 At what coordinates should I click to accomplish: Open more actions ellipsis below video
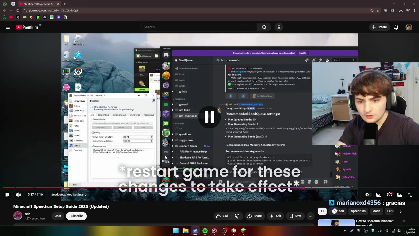coord(310,216)
